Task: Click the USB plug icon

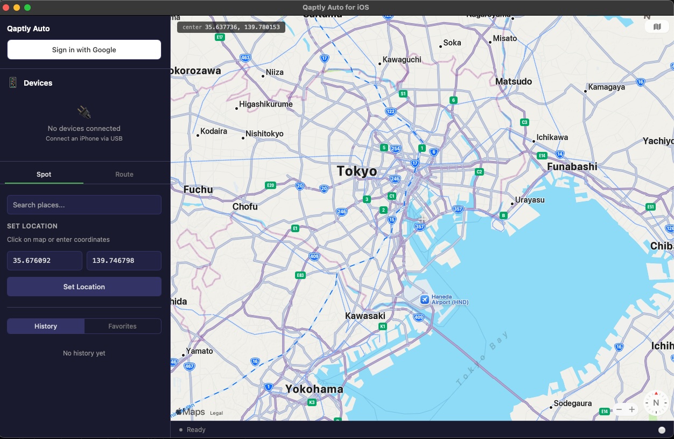Action: click(84, 112)
